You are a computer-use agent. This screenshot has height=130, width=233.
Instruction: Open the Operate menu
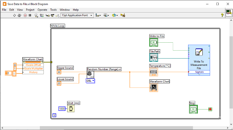[42, 10]
